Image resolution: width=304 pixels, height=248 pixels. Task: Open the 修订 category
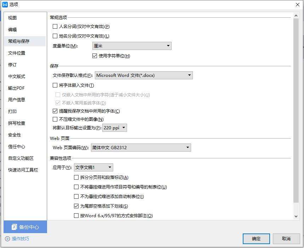point(25,64)
